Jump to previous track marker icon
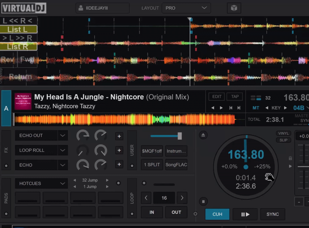This screenshot has height=228, width=309. point(231,108)
